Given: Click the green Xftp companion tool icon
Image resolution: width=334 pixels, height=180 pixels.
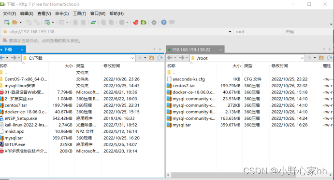Looking at the screenshot, I should 144,22.
